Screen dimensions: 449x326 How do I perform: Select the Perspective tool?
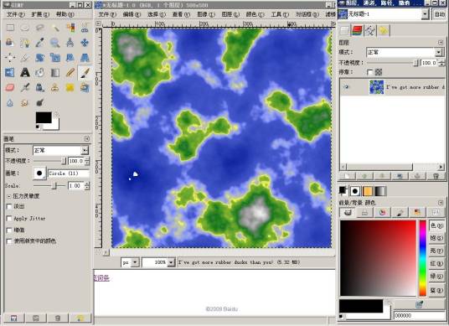85,58
